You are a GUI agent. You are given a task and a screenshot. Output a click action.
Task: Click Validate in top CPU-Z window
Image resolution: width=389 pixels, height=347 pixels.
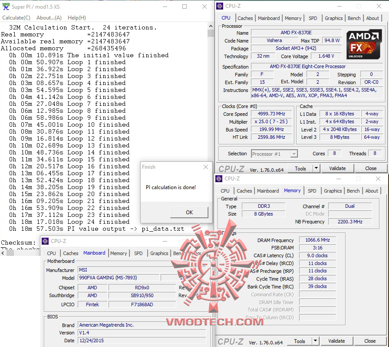click(337, 169)
